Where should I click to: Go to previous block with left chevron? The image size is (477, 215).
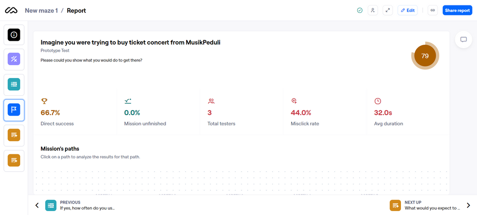pyautogui.click(x=37, y=205)
